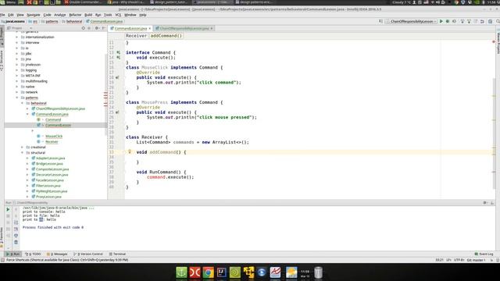Open Search Everywhere magnifier in toolbar

(498, 21)
